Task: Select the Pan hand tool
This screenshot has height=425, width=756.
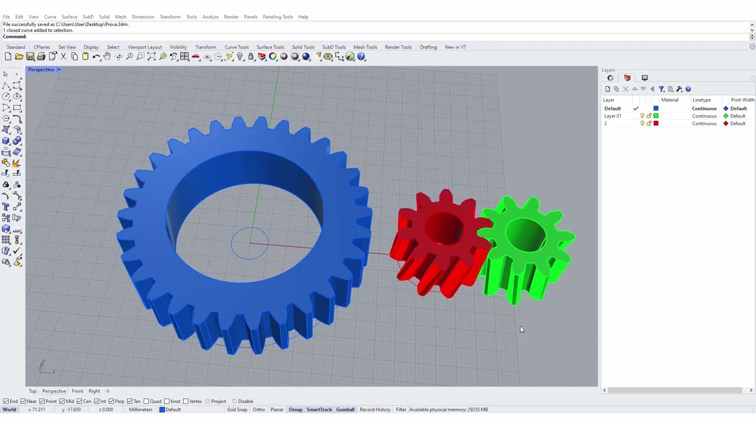Action: tap(107, 57)
